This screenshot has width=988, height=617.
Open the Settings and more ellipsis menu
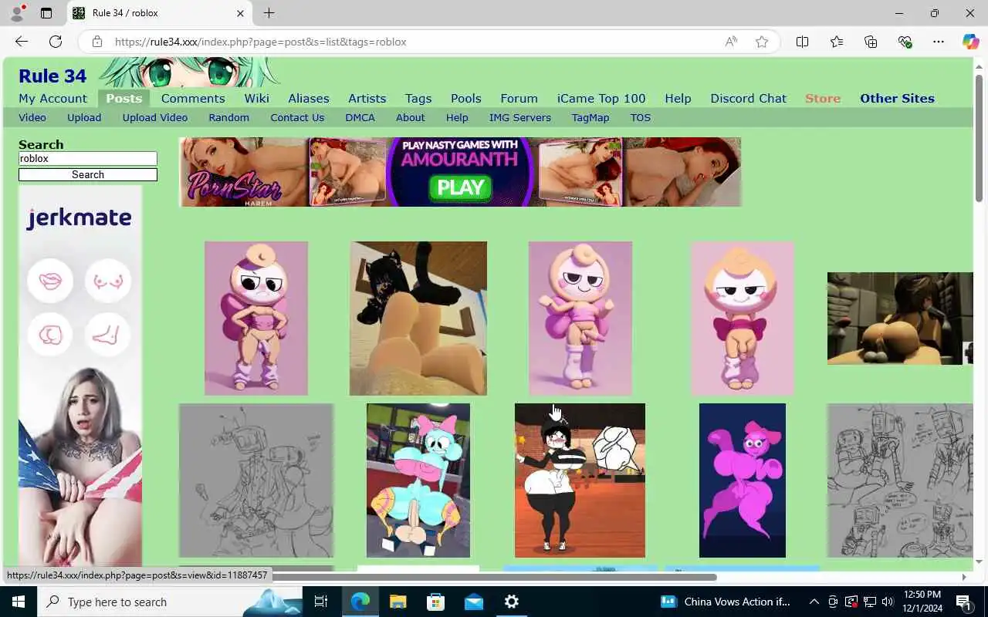click(x=939, y=42)
